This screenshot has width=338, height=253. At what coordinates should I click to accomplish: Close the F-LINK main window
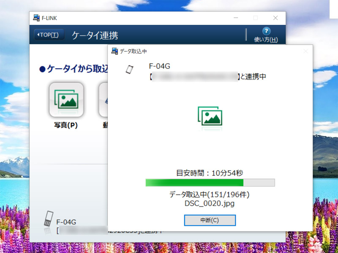pyautogui.click(x=275, y=18)
